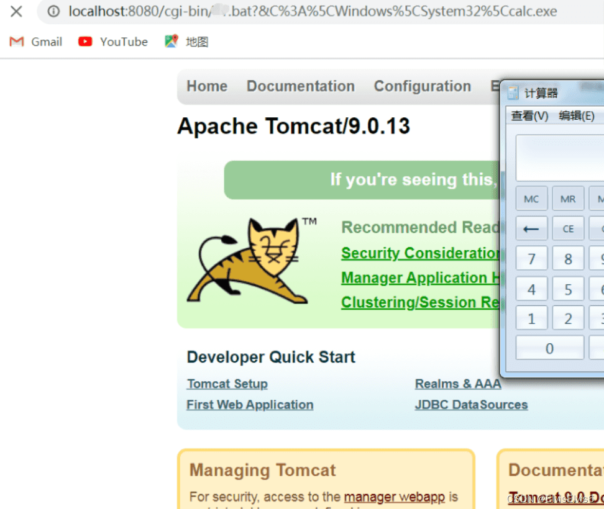Click the calculator title bar icon
This screenshot has width=604, height=509.
pyautogui.click(x=513, y=92)
